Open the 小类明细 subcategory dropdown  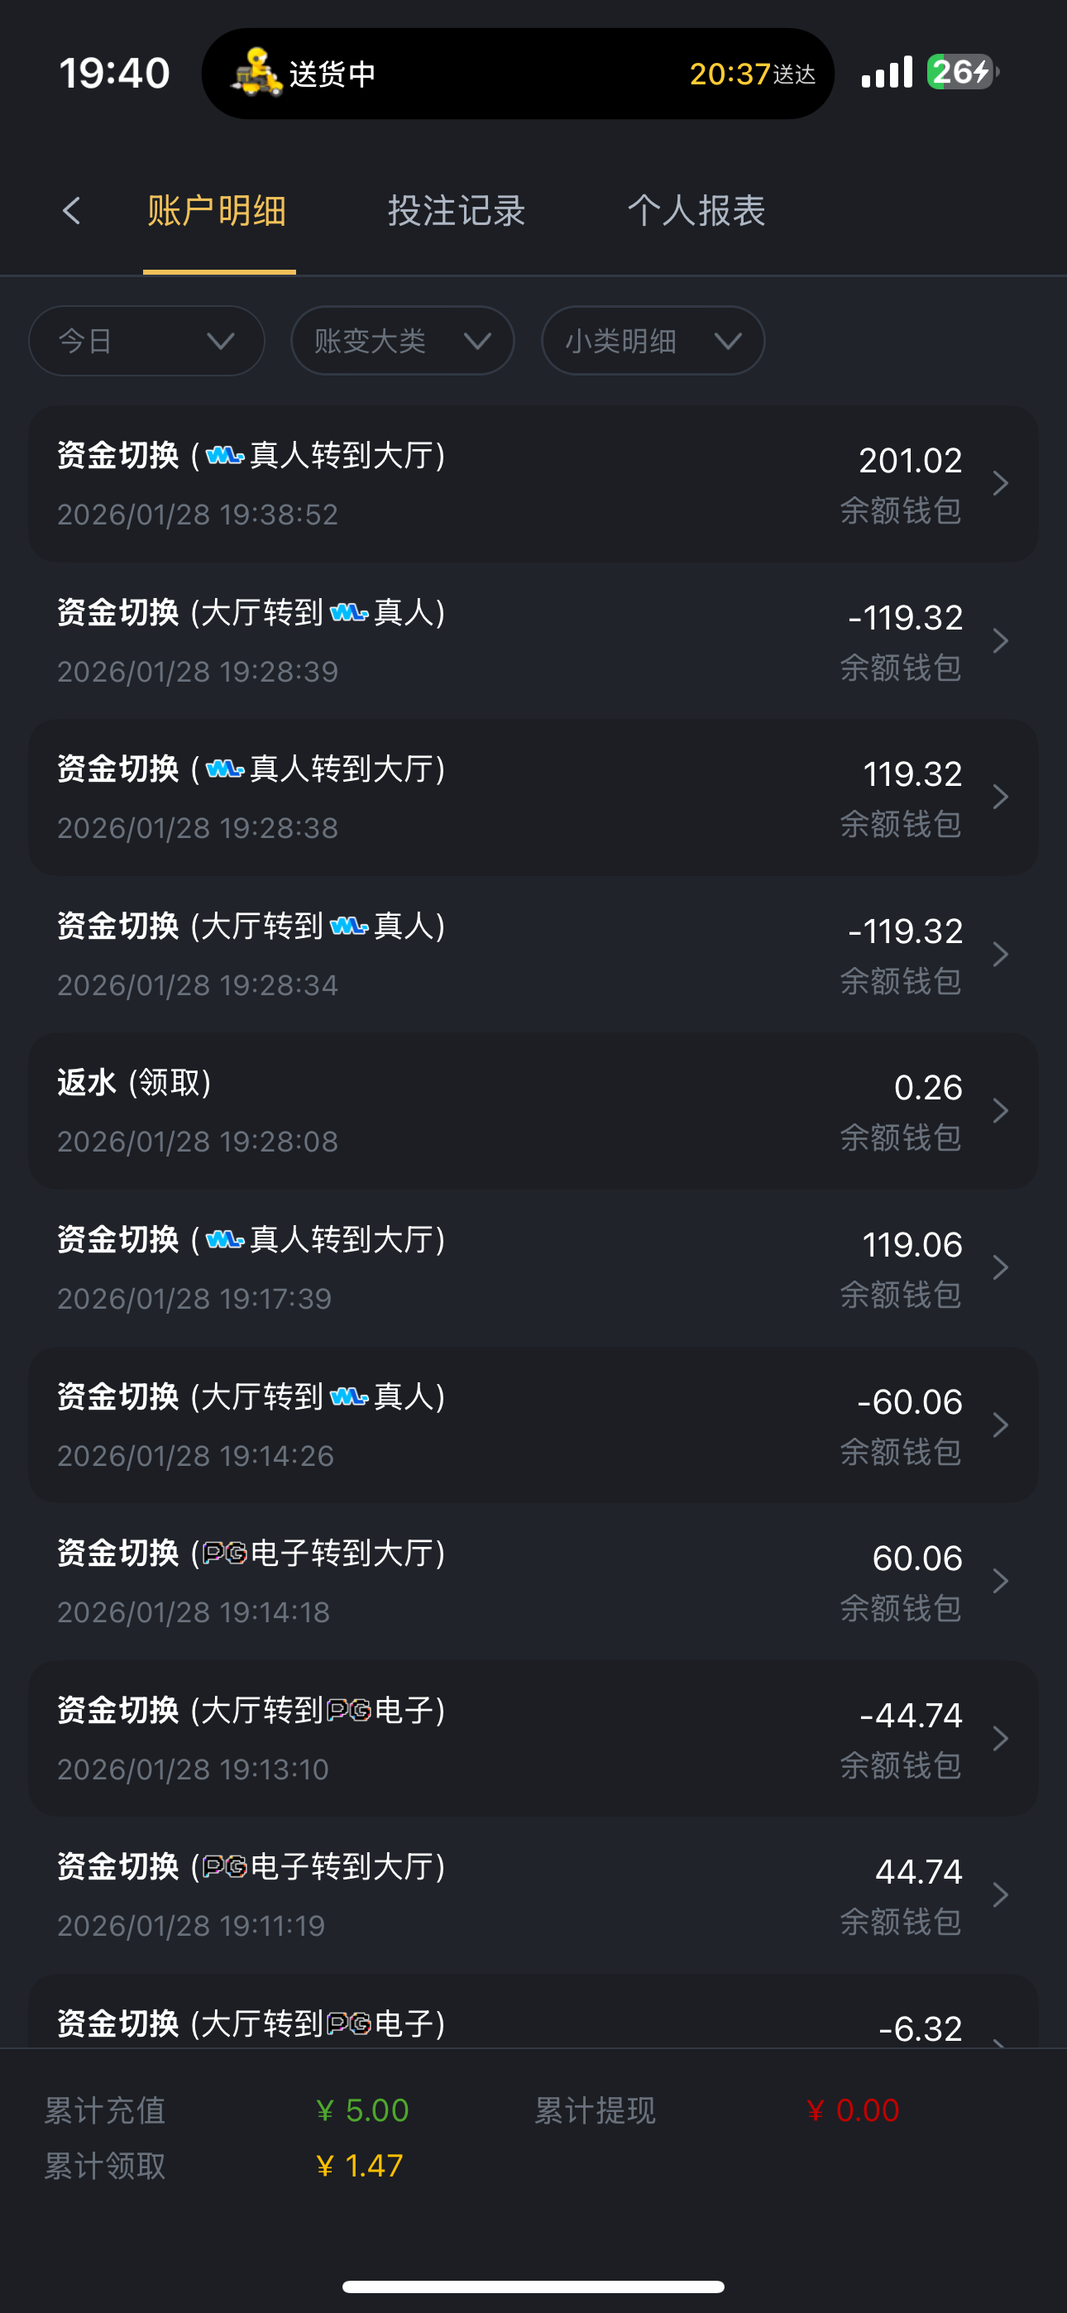pos(653,341)
